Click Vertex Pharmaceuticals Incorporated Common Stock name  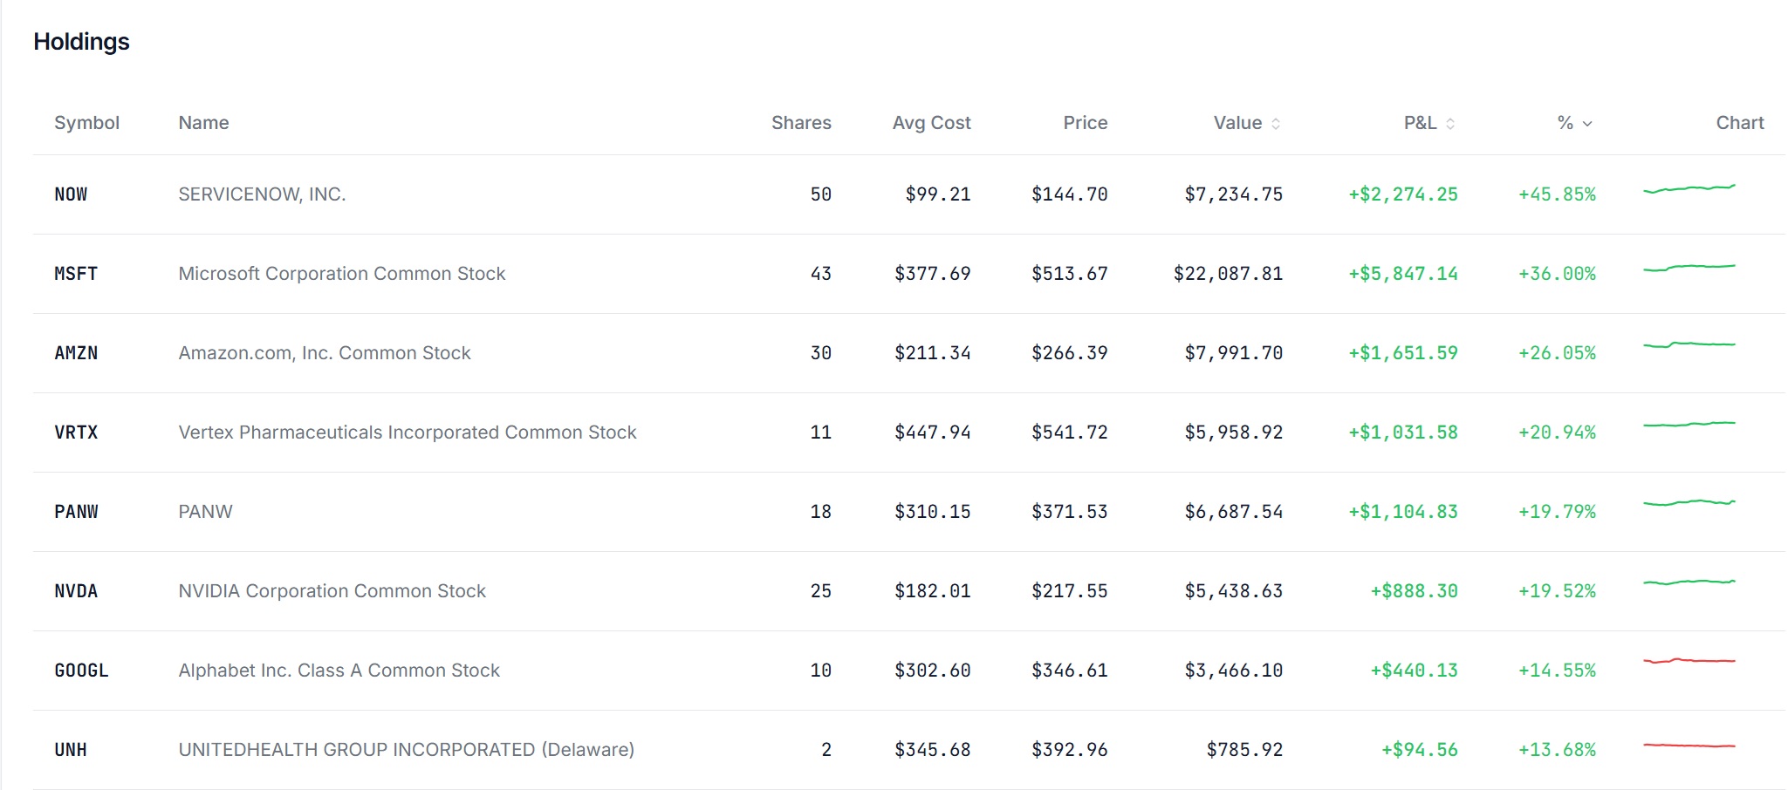408,432
